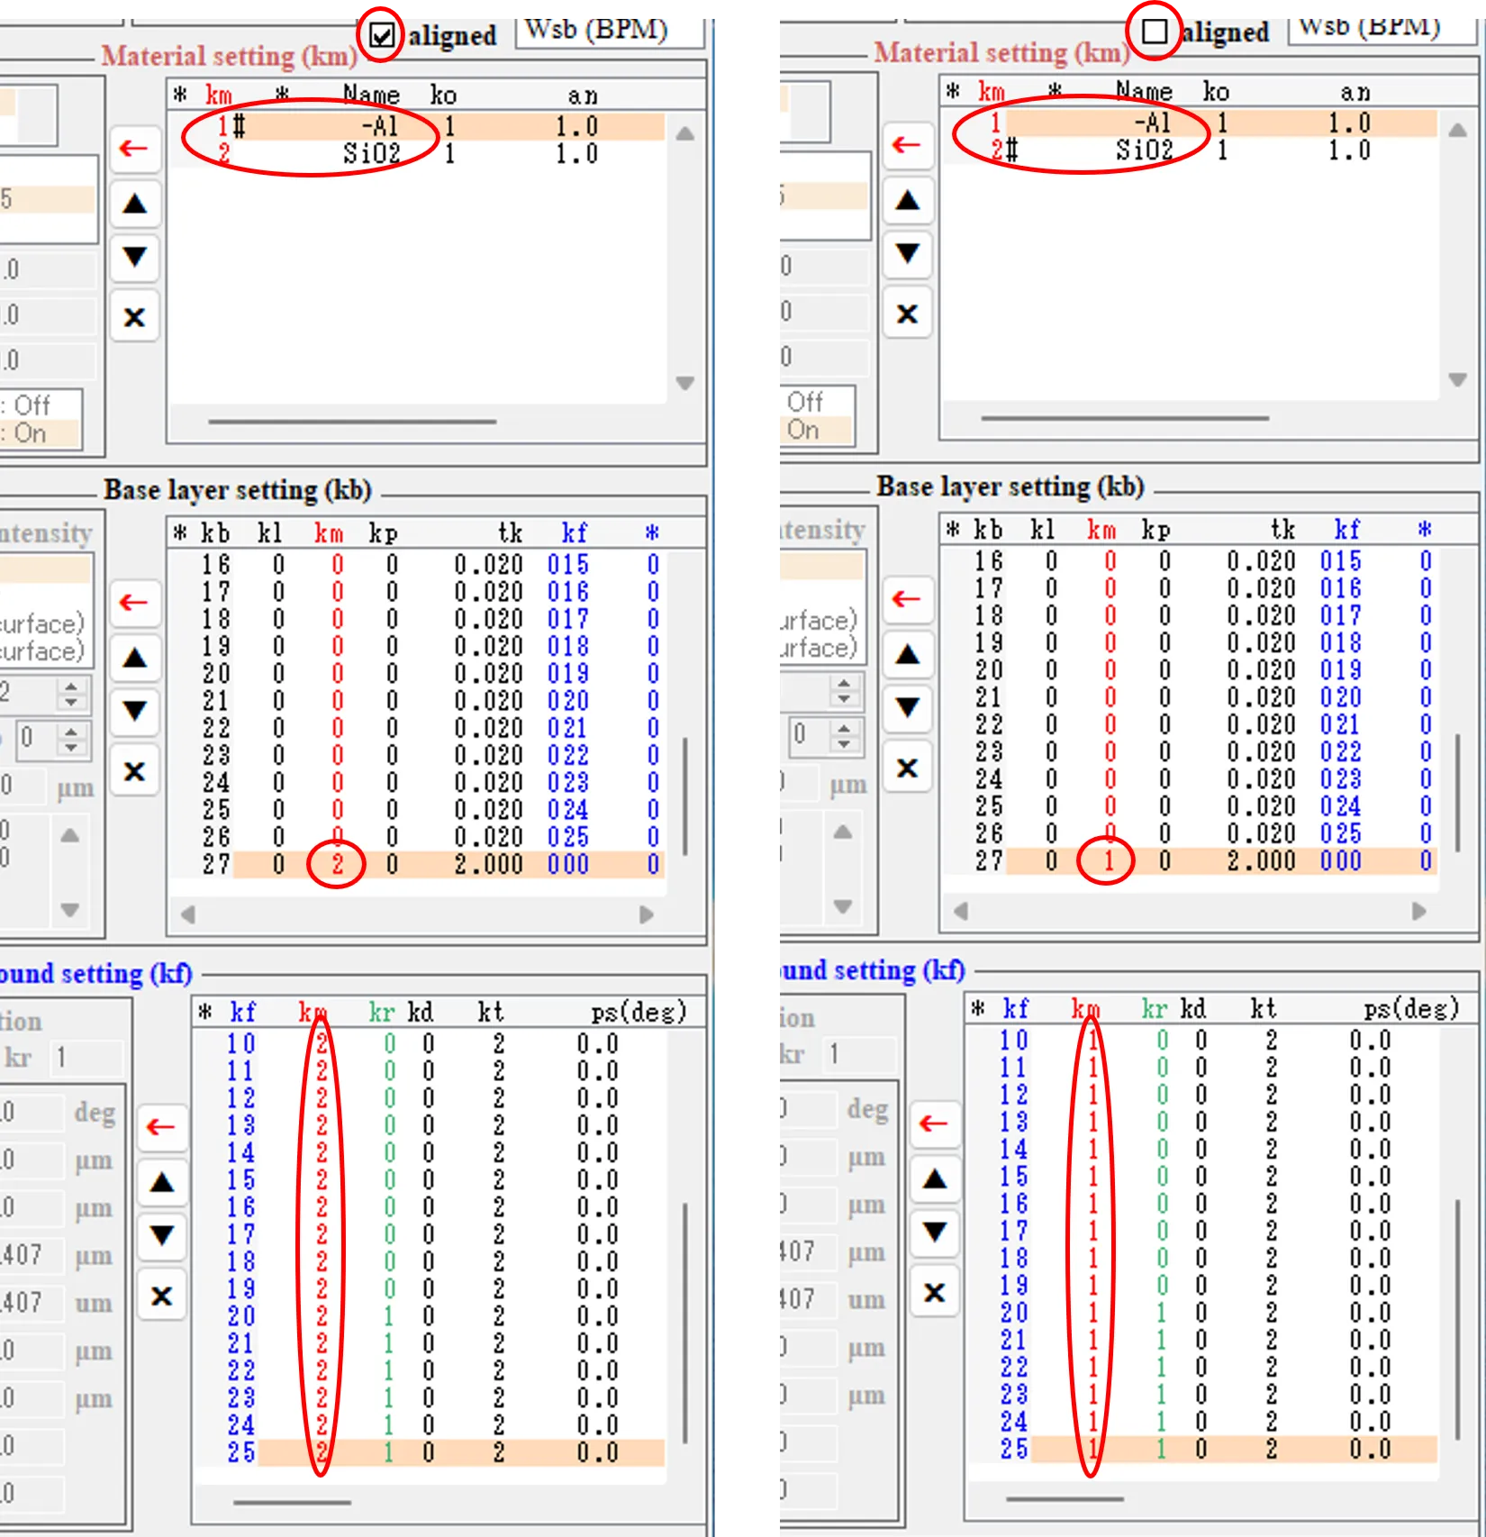Delete material with X in left Material setting
The image size is (1486, 1537).
[x=134, y=316]
